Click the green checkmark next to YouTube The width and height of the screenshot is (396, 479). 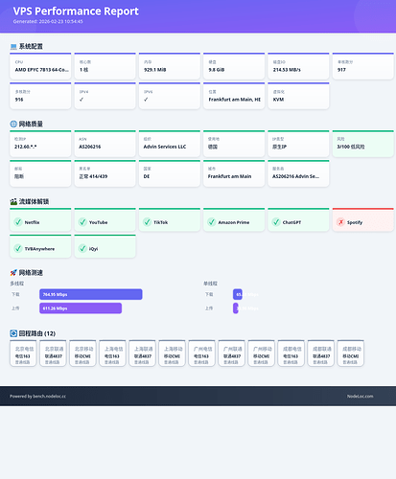(82, 222)
